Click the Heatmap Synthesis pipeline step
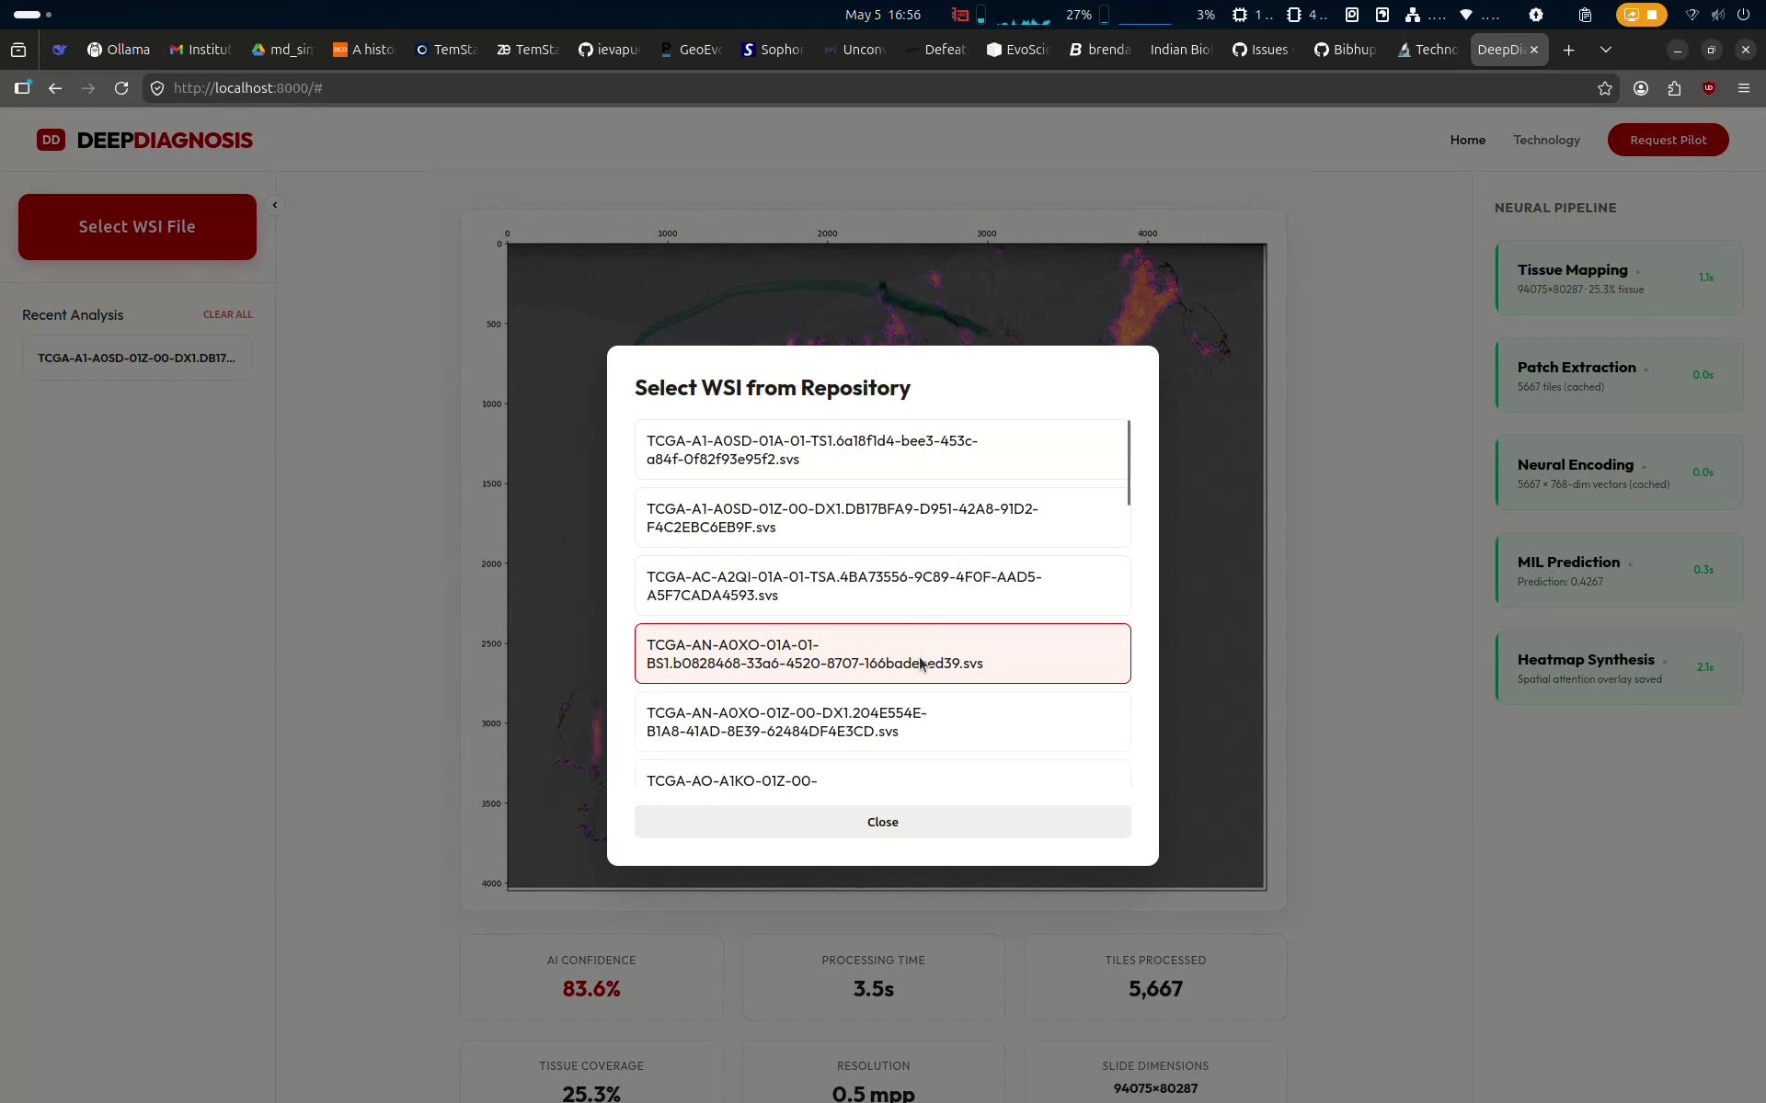This screenshot has width=1766, height=1103. (x=1619, y=667)
